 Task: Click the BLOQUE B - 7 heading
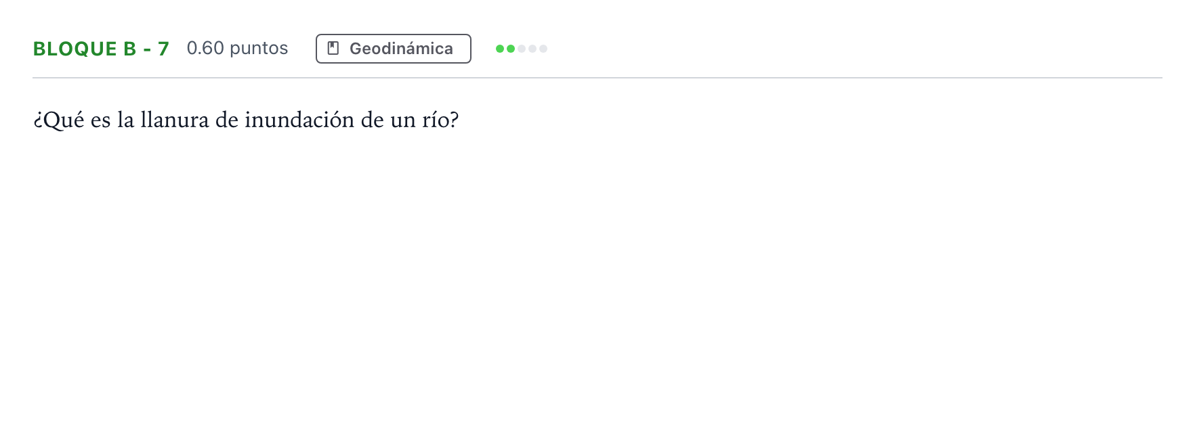tap(101, 49)
